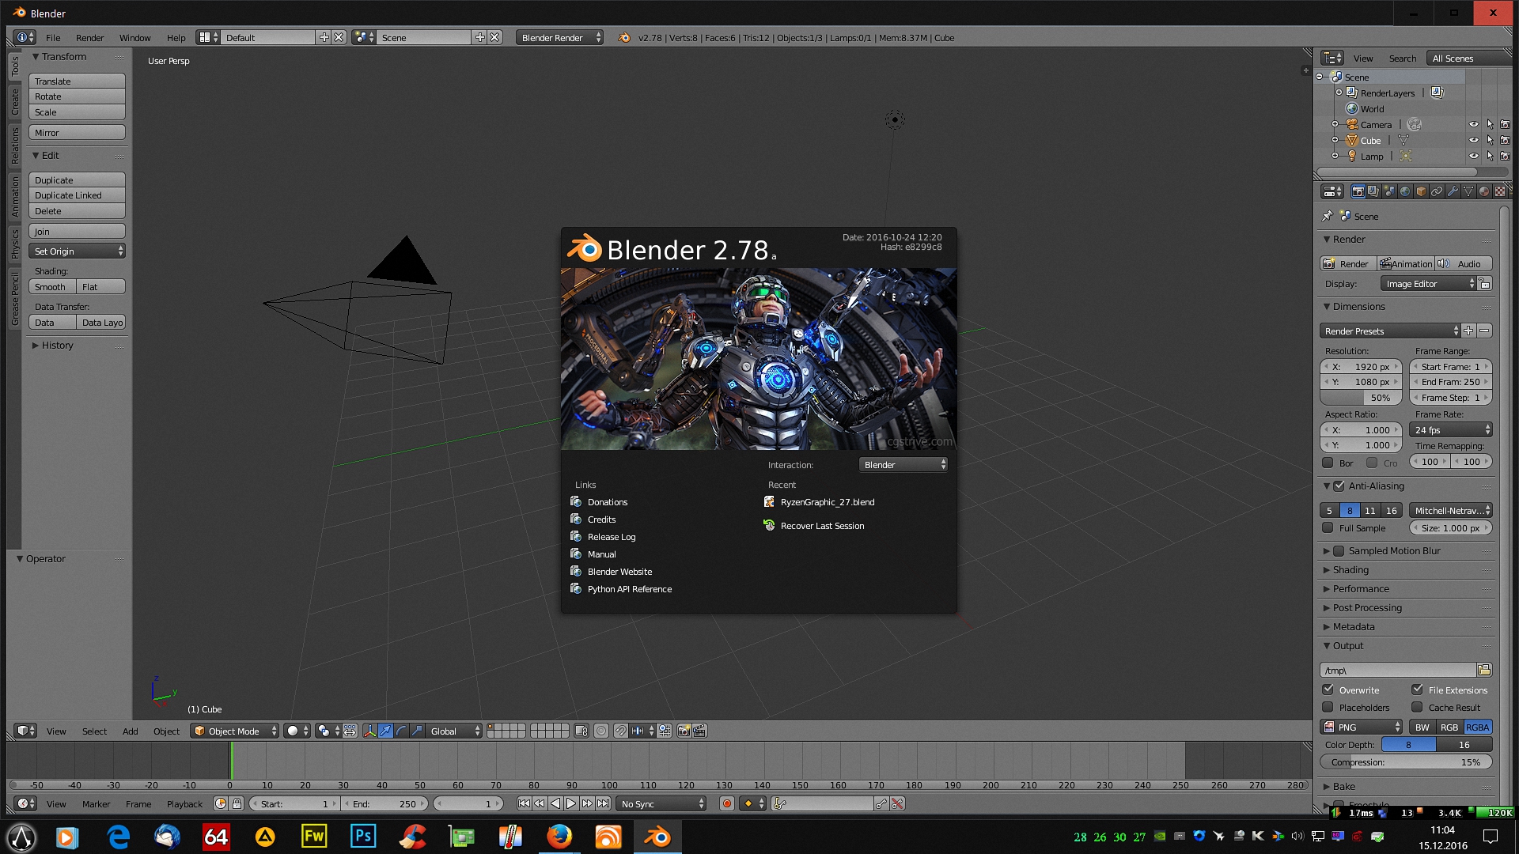1519x854 pixels.
Task: Expand the Performance panel
Action: coord(1361,589)
